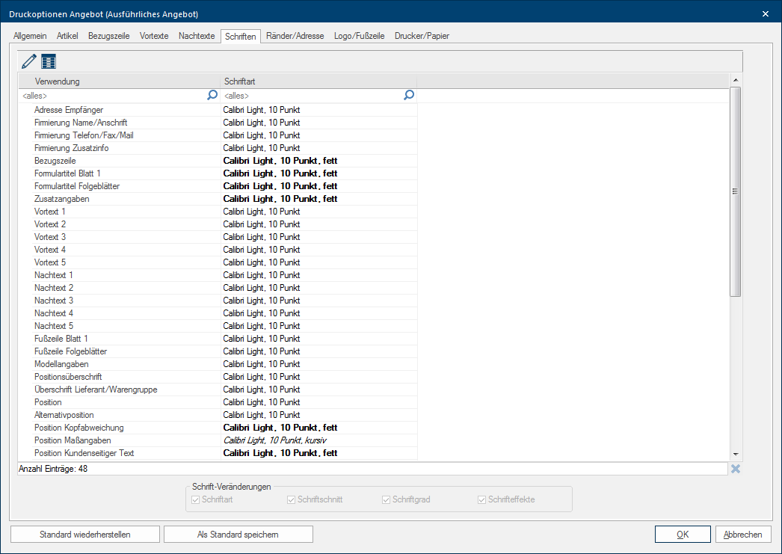The height and width of the screenshot is (554, 782).
Task: Click the table layout icon in toolbar
Action: (49, 61)
